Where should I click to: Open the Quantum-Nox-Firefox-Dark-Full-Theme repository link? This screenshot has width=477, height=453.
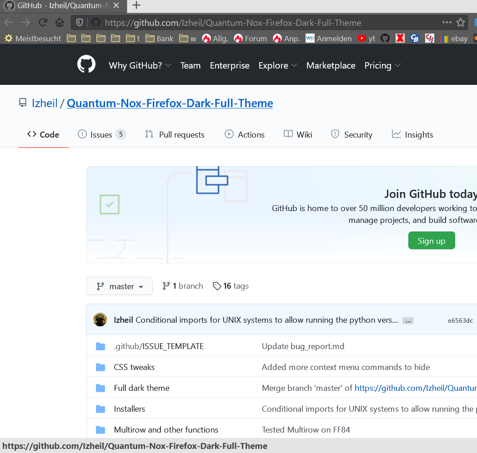pyautogui.click(x=170, y=103)
